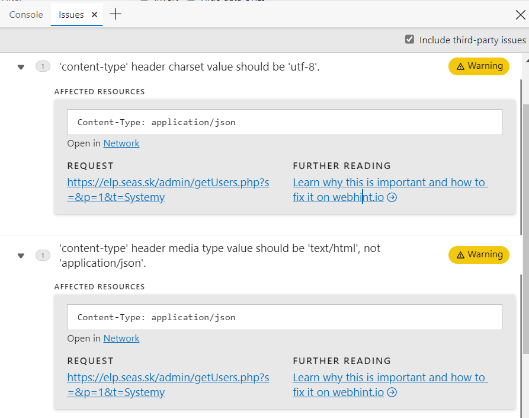Image resolution: width=529 pixels, height=418 pixels.
Task: Click external link arrow icon in media type issue
Action: [x=392, y=393]
